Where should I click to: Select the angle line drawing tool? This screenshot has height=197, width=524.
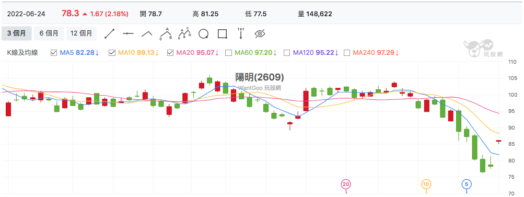tap(147, 34)
